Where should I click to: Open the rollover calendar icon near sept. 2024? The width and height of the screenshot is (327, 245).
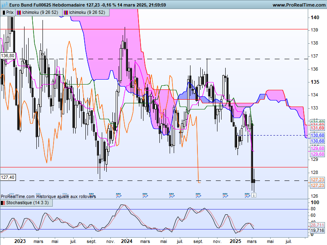pos(198,195)
